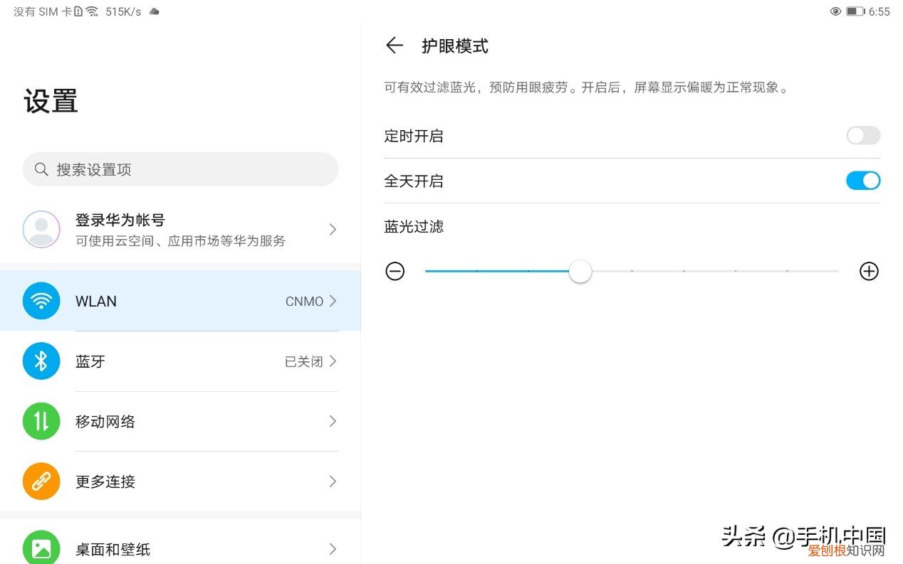This screenshot has width=903, height=564.
Task: Tap the back arrow in 护眼模式 header
Action: [394, 46]
